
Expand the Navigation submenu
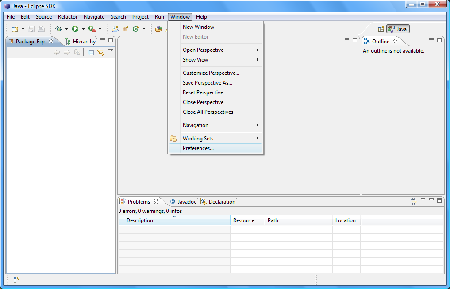pyautogui.click(x=215, y=125)
